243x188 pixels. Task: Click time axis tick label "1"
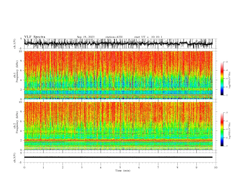pos(43,167)
